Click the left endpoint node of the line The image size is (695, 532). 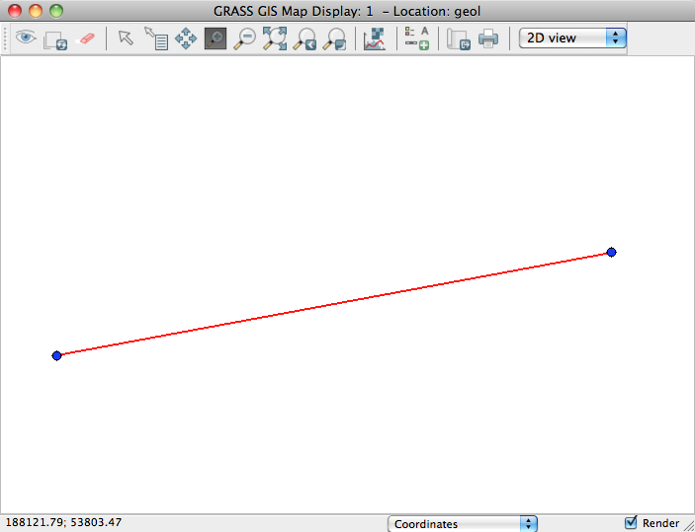tap(57, 355)
